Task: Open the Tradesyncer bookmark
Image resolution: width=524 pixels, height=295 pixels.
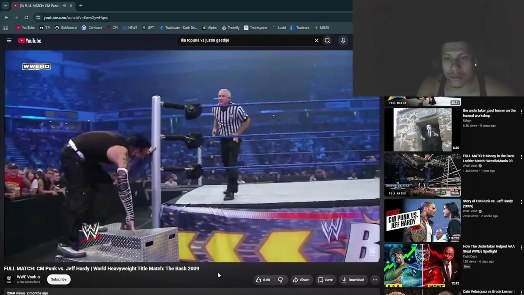Action: (x=256, y=28)
